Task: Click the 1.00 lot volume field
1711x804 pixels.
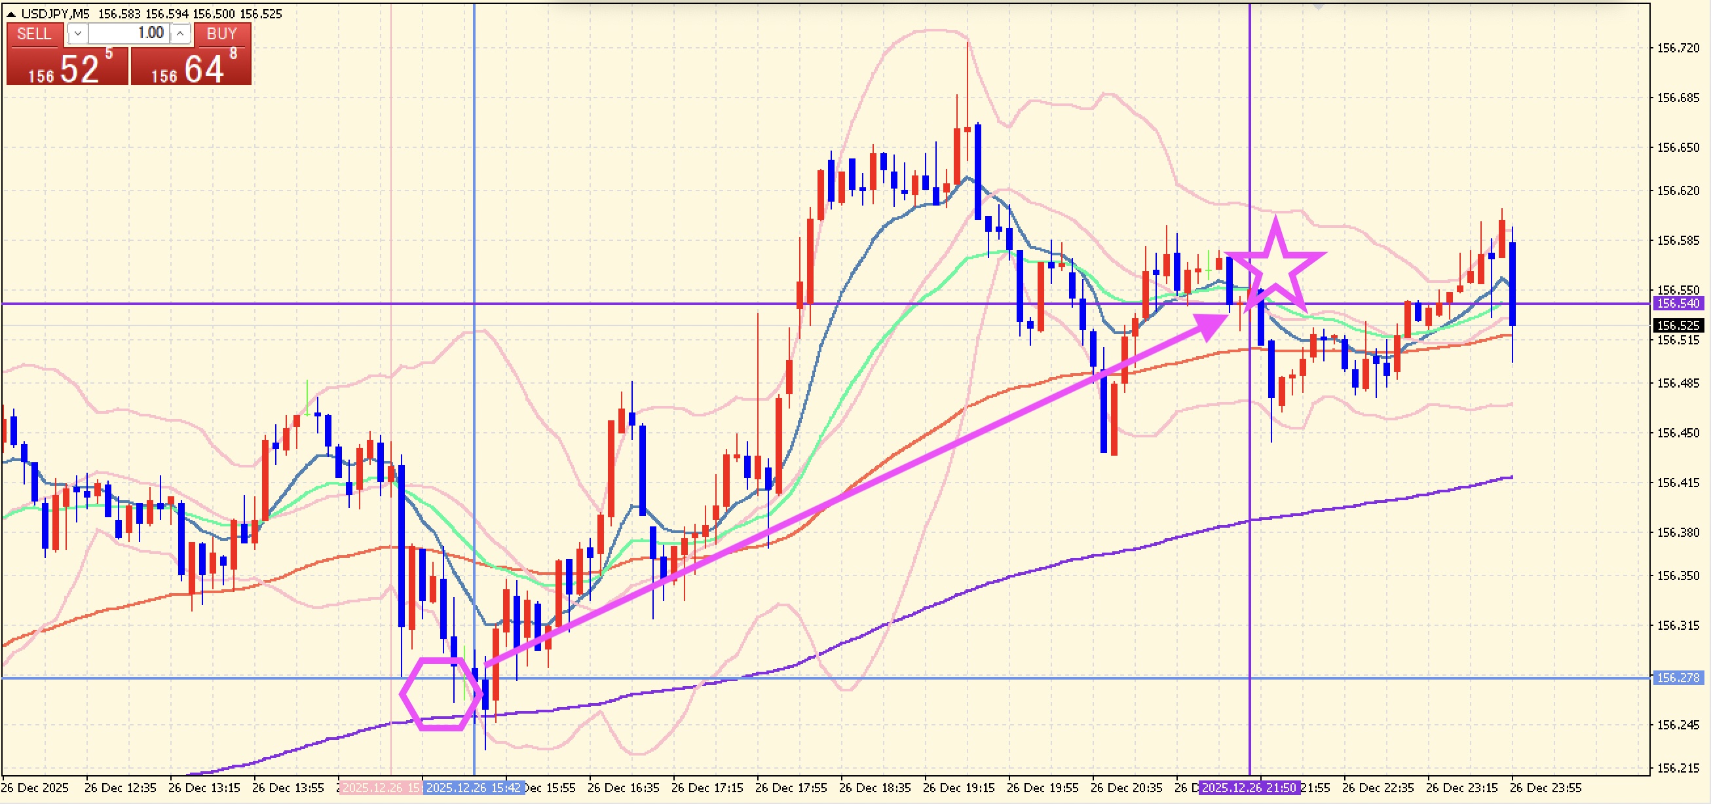Action: 129,33
